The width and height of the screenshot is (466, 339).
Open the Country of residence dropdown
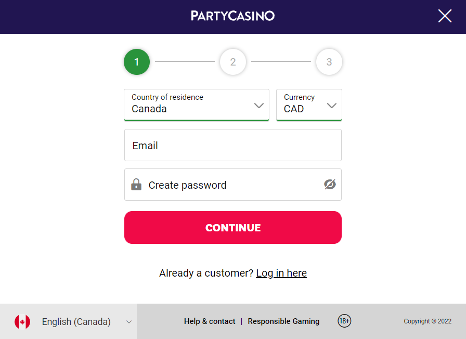pyautogui.click(x=197, y=105)
